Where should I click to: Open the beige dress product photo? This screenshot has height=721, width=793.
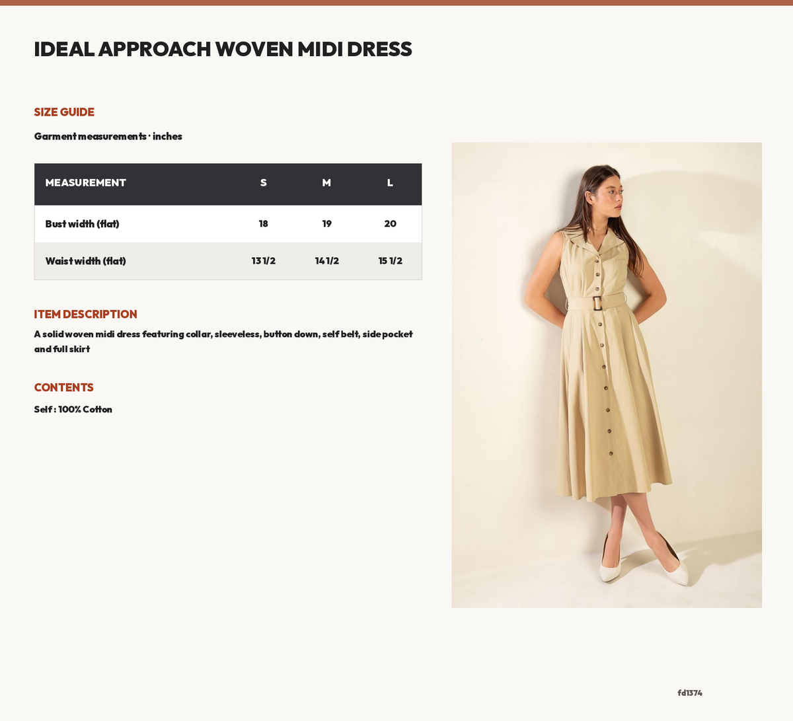pos(607,375)
